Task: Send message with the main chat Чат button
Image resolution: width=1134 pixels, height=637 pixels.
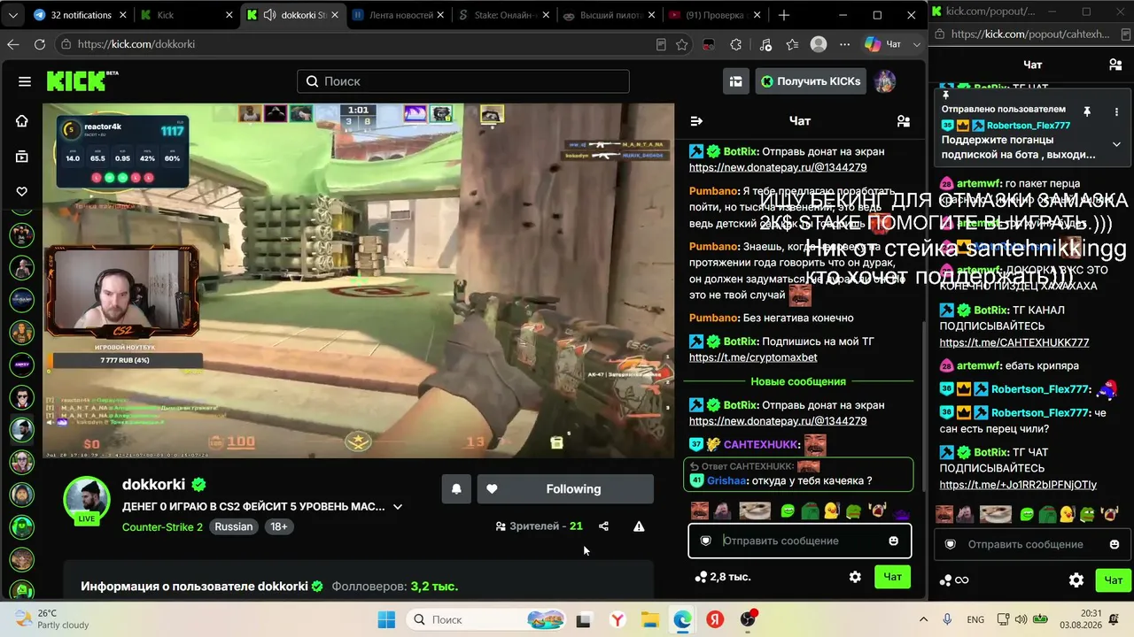Action: point(892,577)
